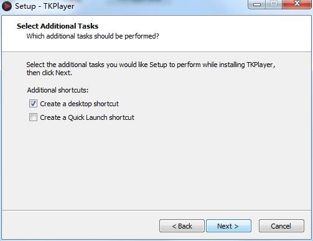The width and height of the screenshot is (313, 241).
Task: Minimize the Setup window
Action: coord(256,4)
